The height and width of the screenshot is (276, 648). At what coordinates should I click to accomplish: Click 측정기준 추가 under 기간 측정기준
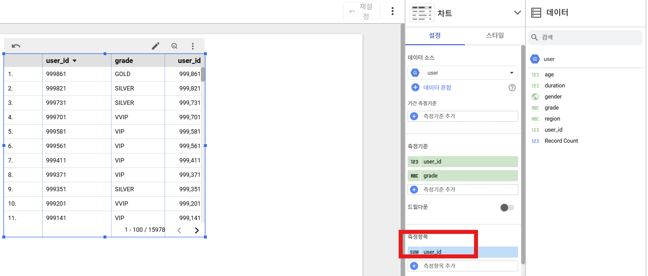(x=463, y=116)
